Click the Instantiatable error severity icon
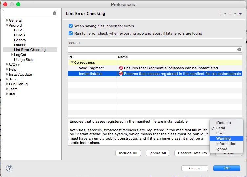This screenshot has height=177, width=247. 121,74
